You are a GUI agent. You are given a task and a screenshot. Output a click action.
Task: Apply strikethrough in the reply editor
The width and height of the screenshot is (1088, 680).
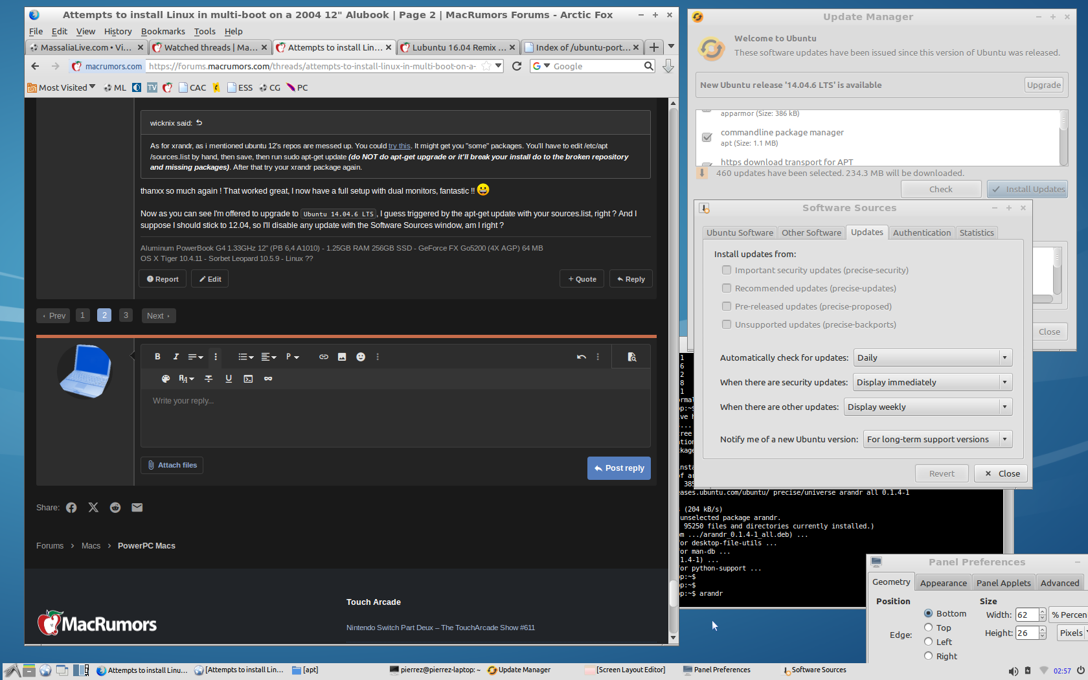point(209,379)
